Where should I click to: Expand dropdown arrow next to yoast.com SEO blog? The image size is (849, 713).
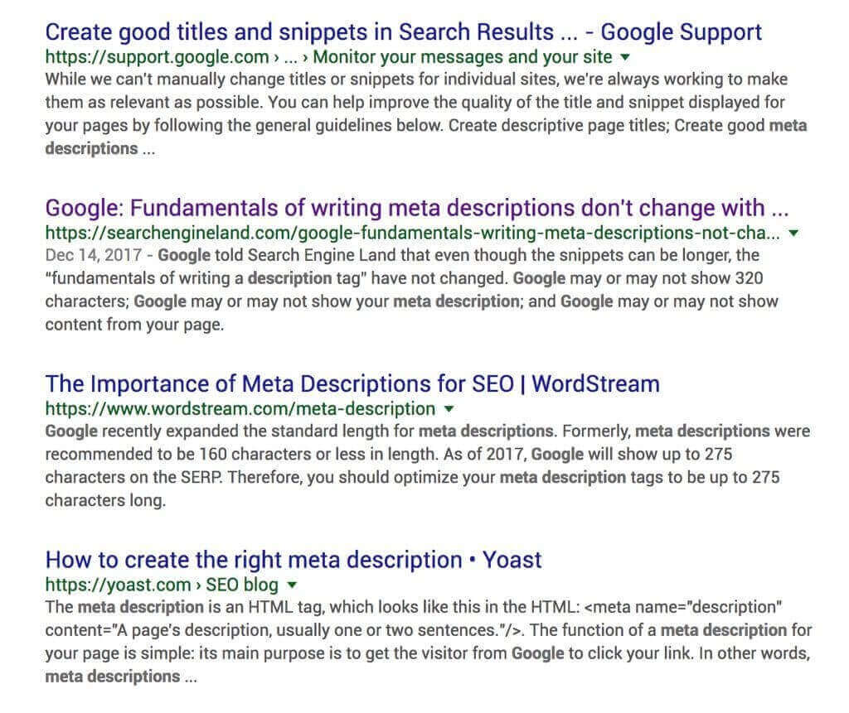[292, 585]
